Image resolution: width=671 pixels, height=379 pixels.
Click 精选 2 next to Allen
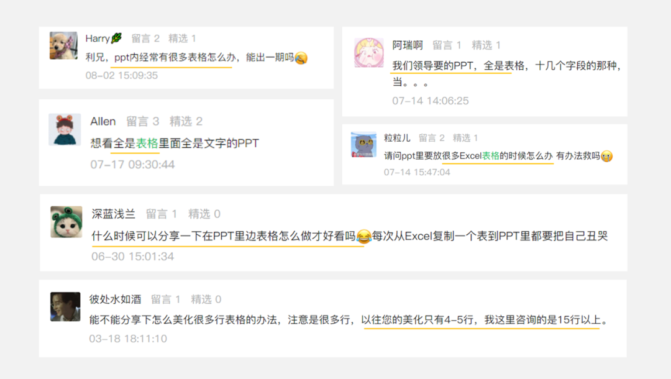[x=186, y=122]
